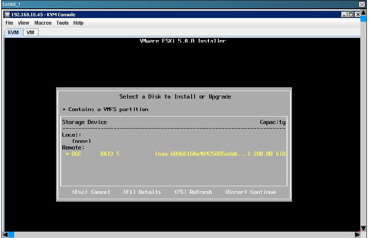Click the horizontal scrollbar right arrow

tap(357, 235)
